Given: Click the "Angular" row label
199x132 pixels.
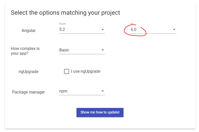Looking at the screenshot, I should (28, 31).
